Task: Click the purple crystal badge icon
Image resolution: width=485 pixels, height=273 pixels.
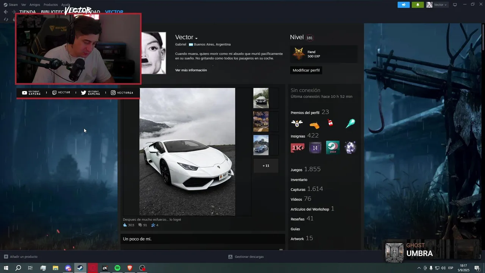Action: pos(350,147)
